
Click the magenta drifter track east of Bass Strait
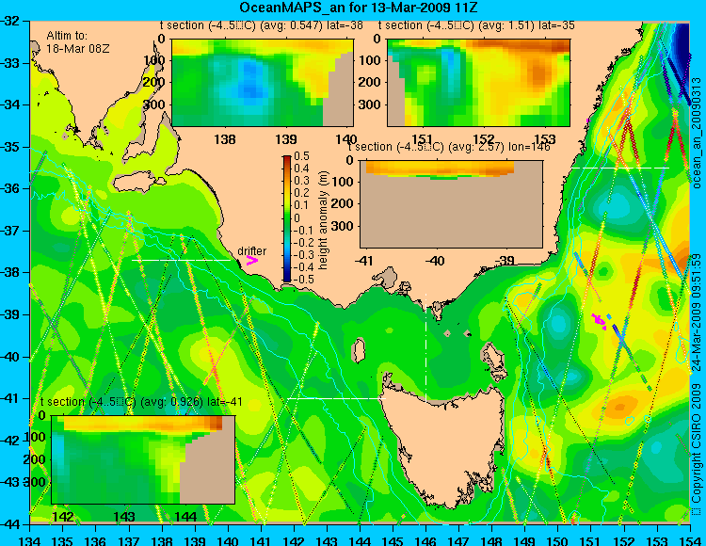coord(599,320)
